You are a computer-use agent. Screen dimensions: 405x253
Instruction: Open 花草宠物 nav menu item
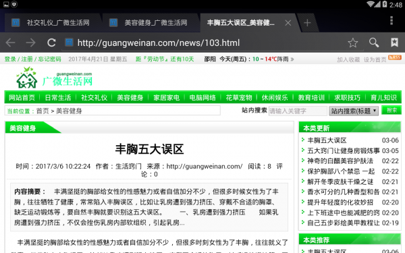tap(239, 98)
